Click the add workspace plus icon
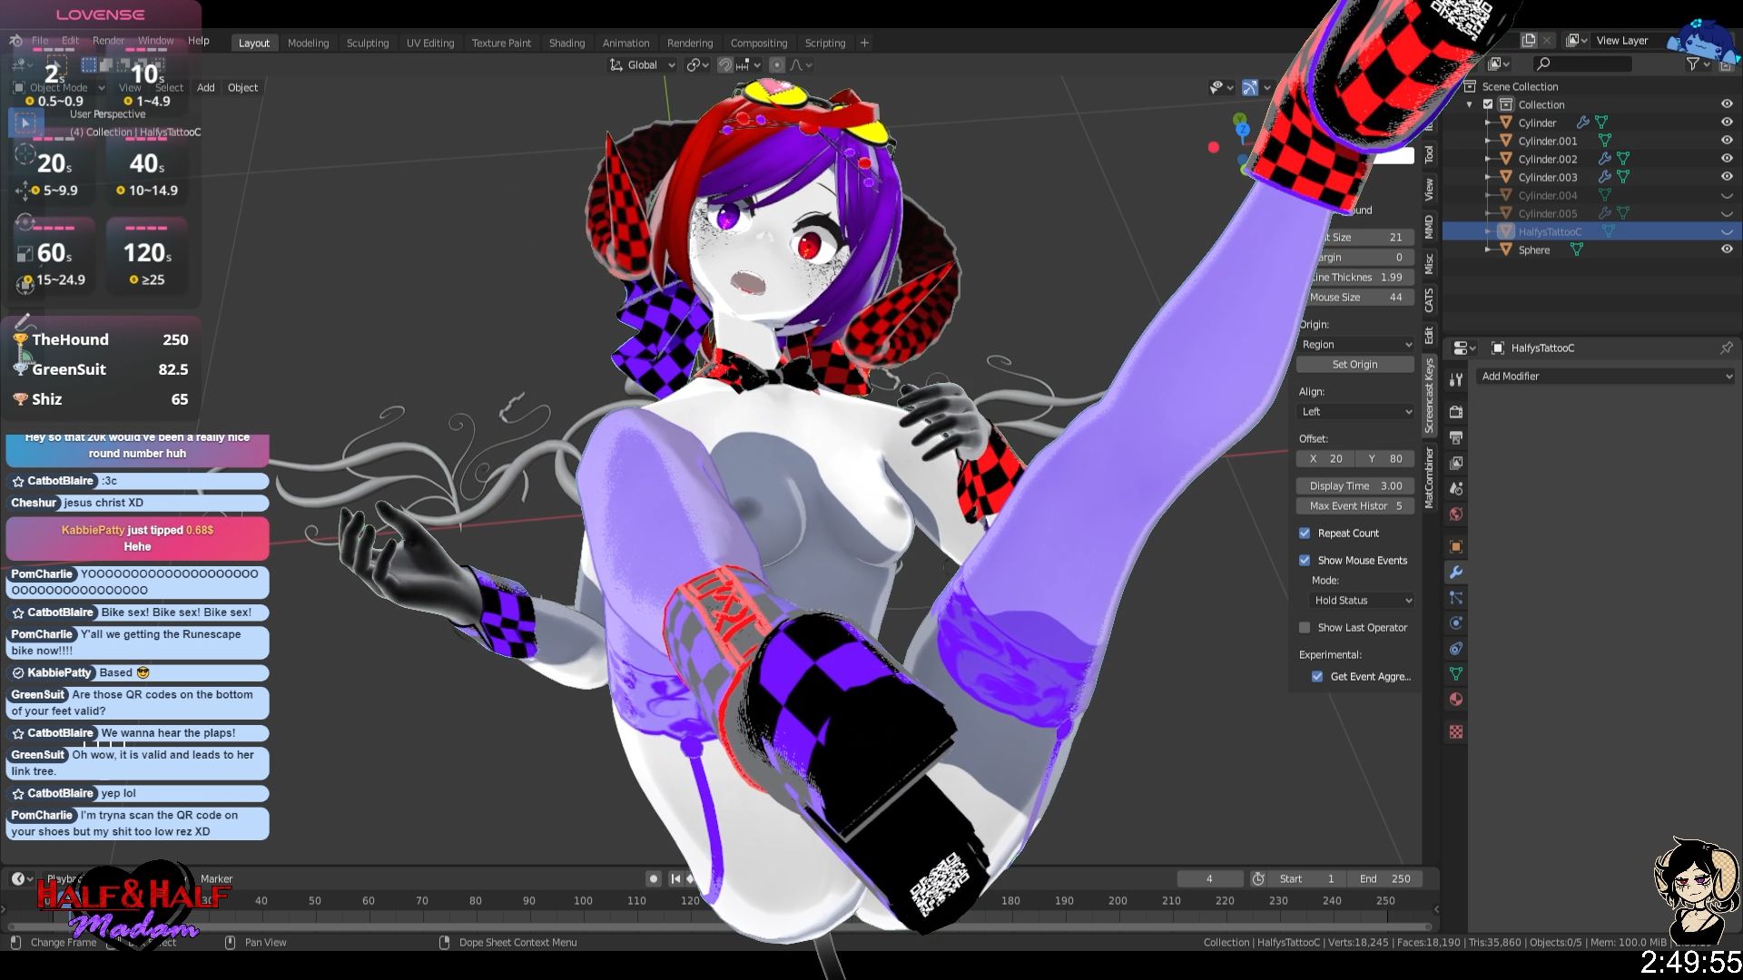1743x980 pixels. [x=864, y=43]
